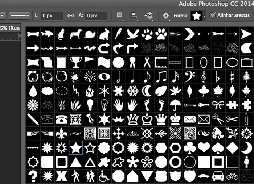Select the front-view car shape
Screen dimensions: 254x184
click(x=218, y=176)
